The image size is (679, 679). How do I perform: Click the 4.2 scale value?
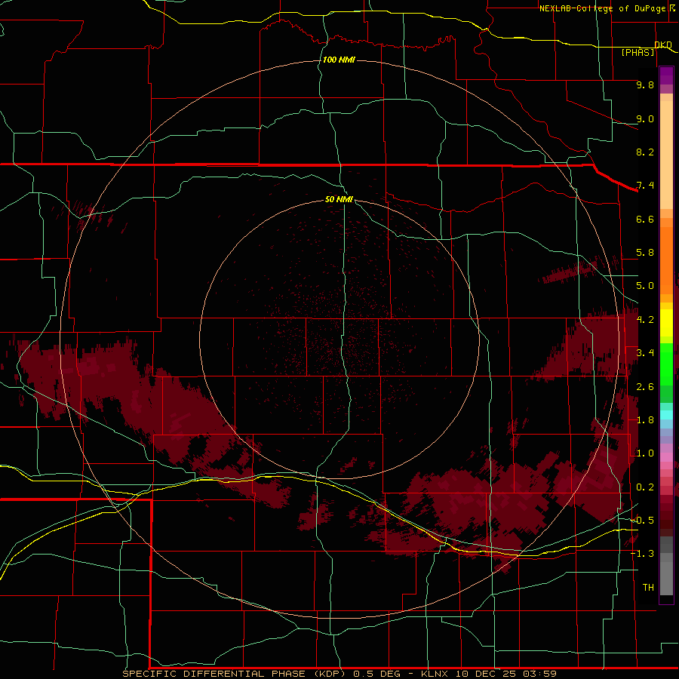coord(645,320)
